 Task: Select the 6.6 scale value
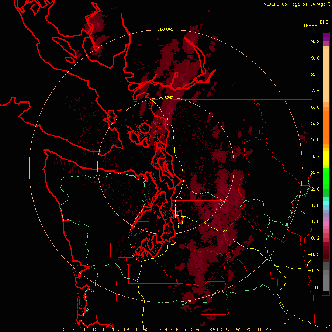(315, 107)
